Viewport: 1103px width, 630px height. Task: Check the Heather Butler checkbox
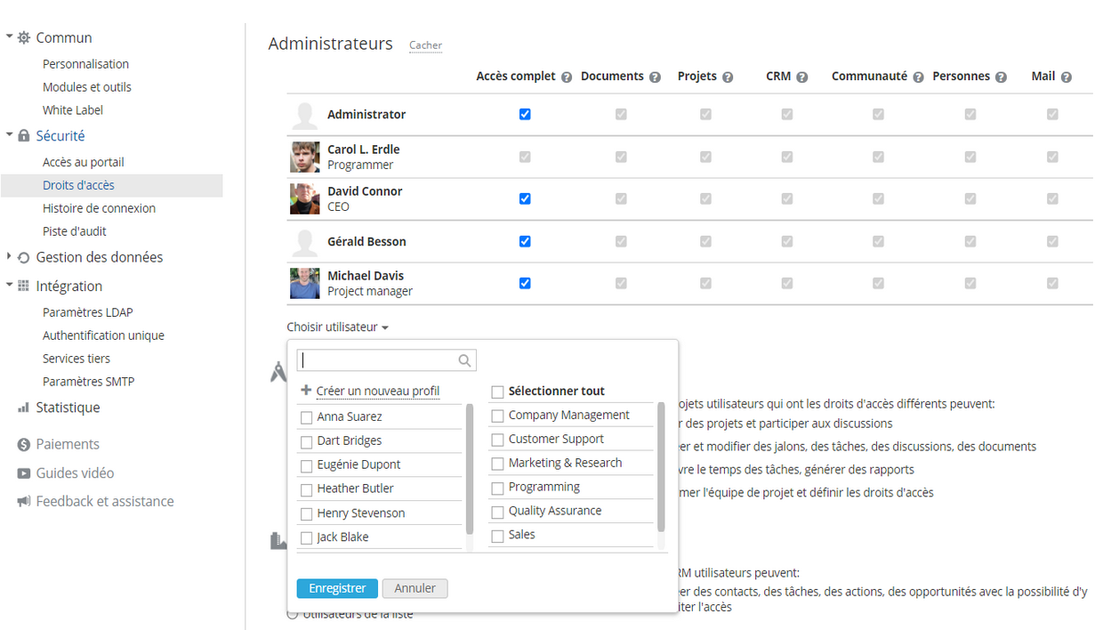point(307,489)
